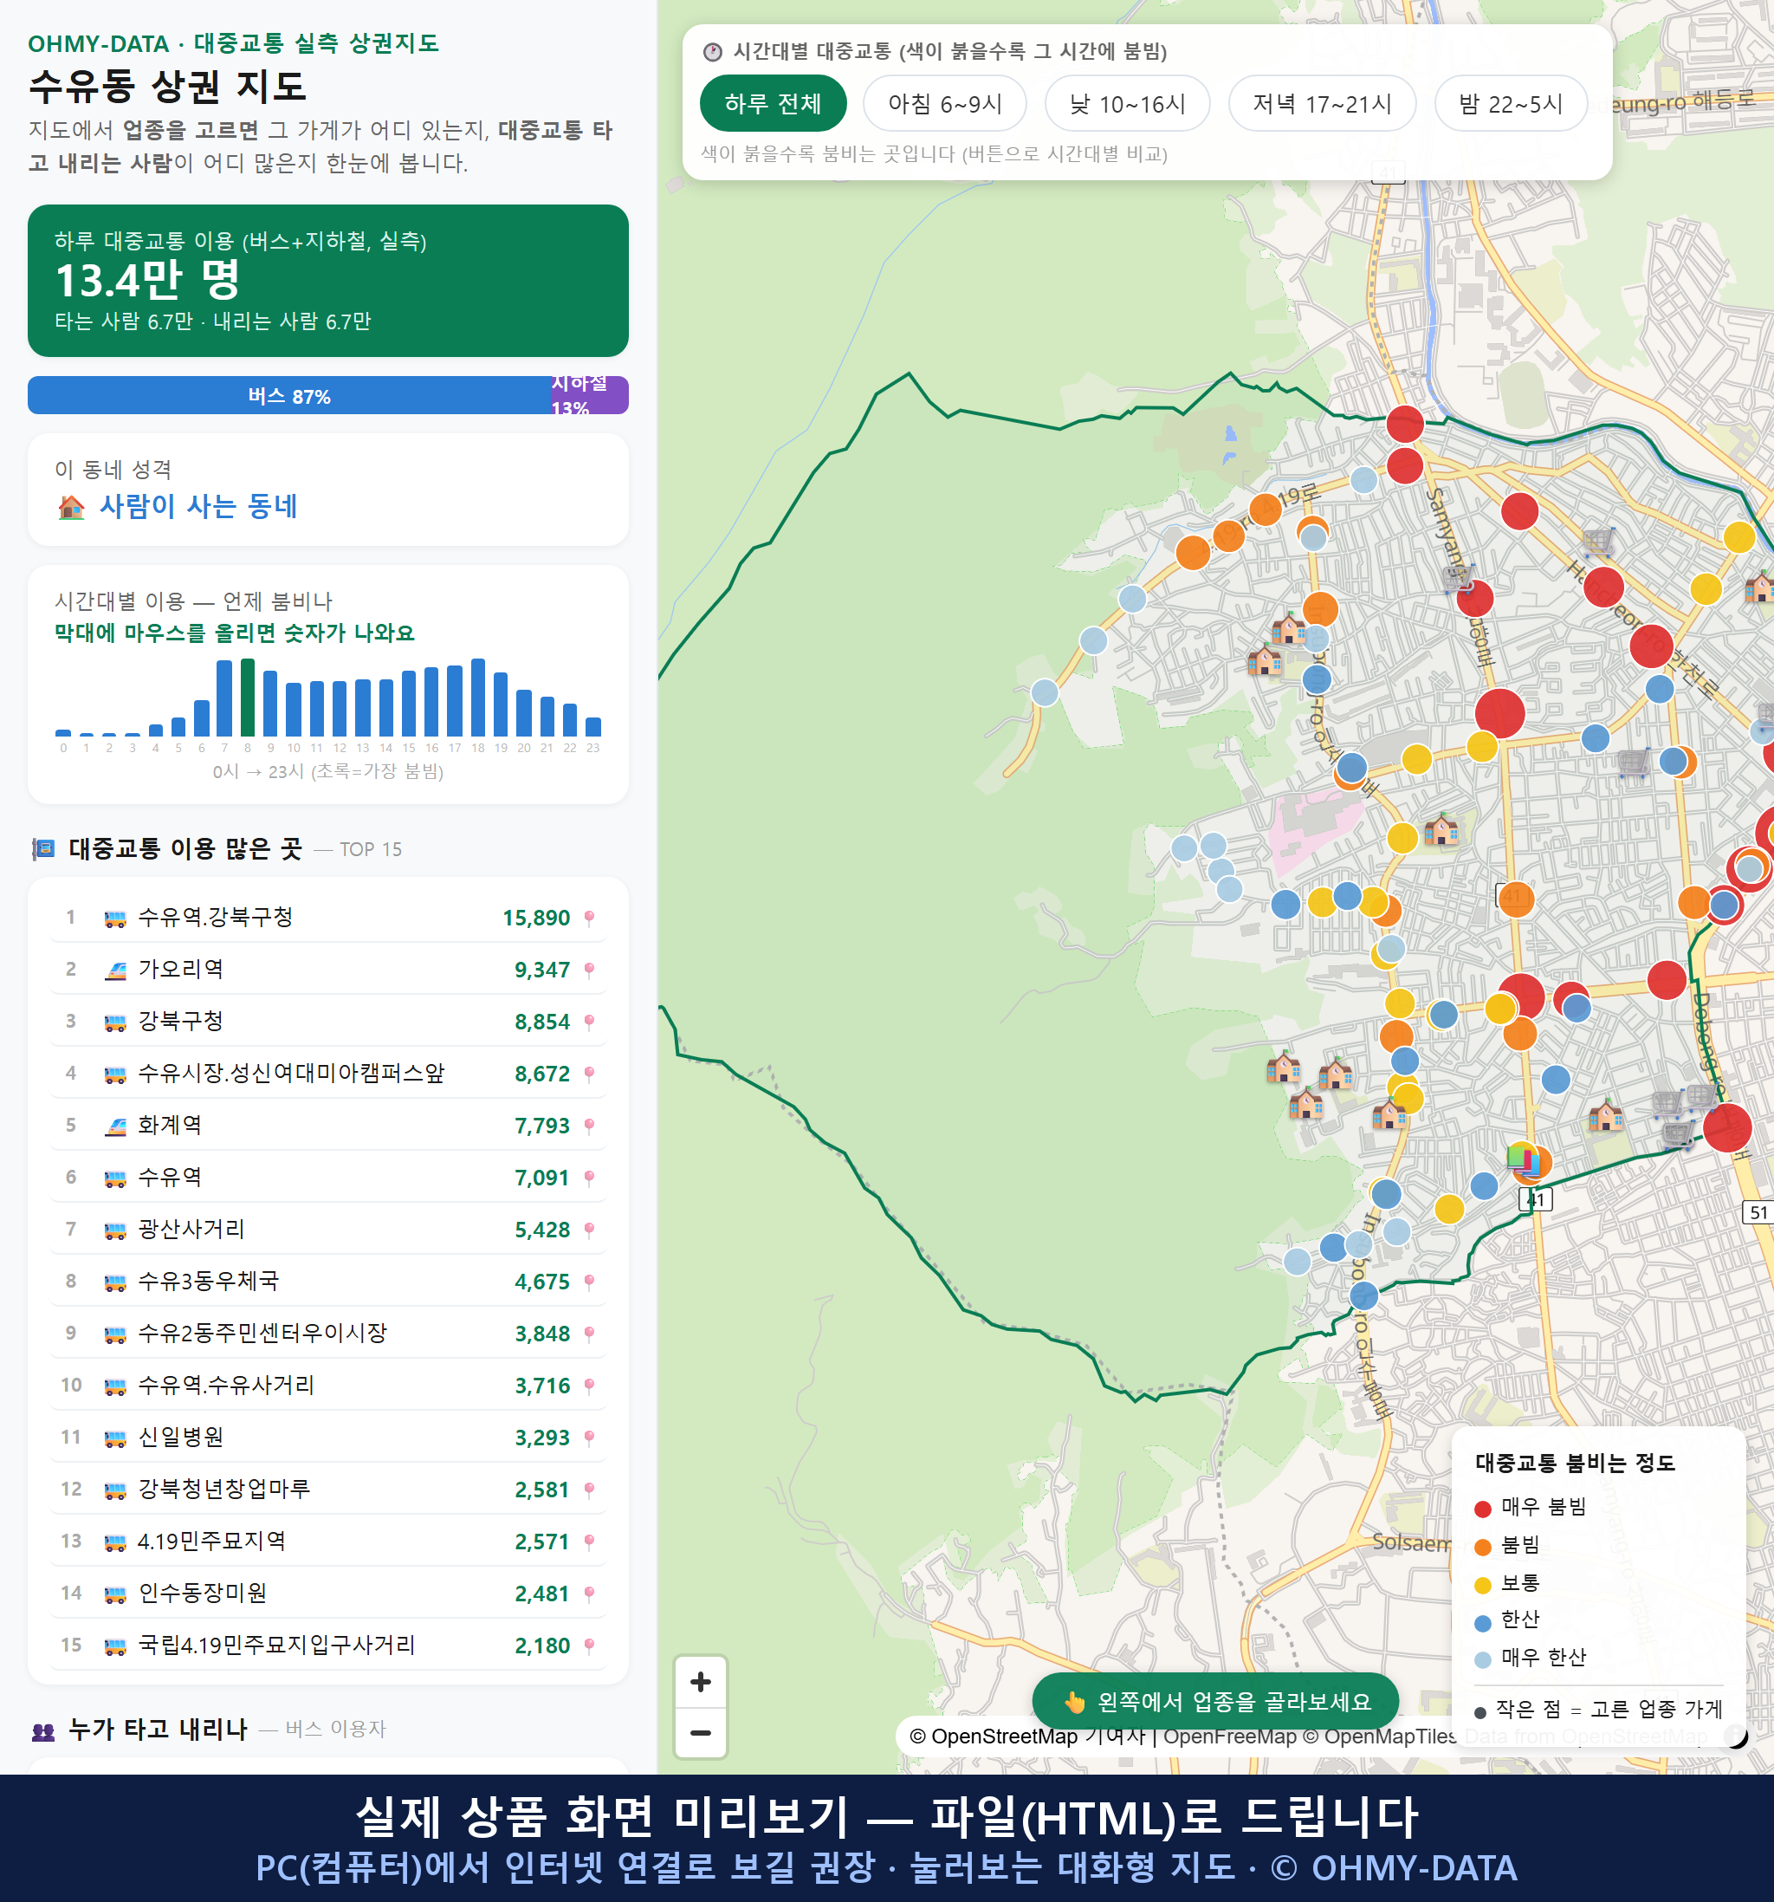Viewport: 1774px width, 1902px height.
Task: Click the house icon beside 사람이 사는 동네
Action: click(71, 507)
